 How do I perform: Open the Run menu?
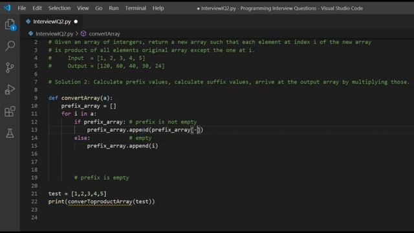(114, 8)
